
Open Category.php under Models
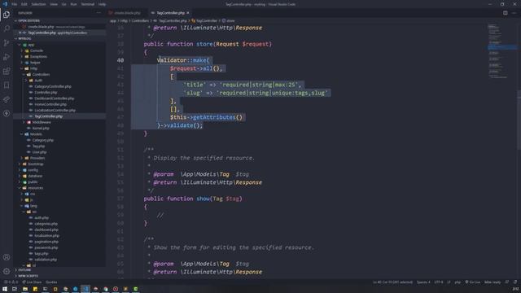tap(43, 140)
